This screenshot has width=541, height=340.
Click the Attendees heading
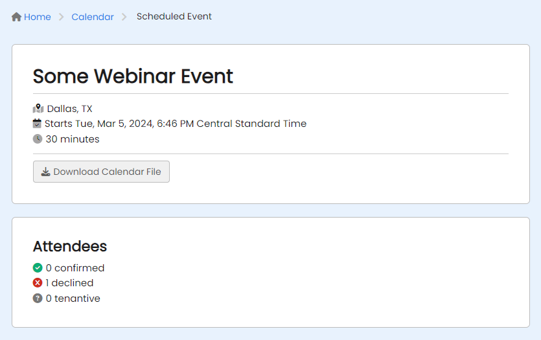tap(70, 246)
